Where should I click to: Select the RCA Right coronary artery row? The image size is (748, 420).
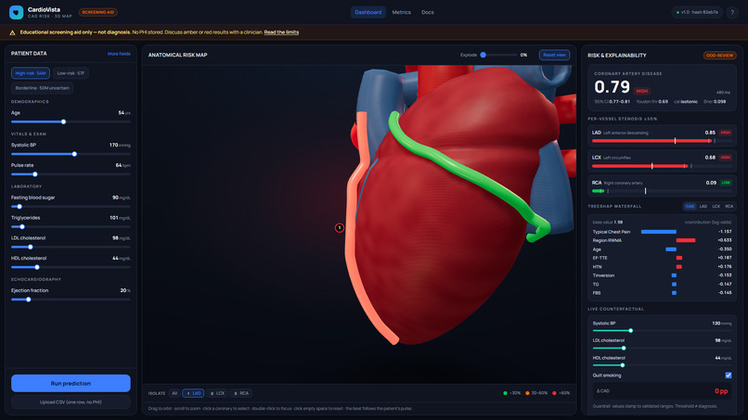coord(662,186)
